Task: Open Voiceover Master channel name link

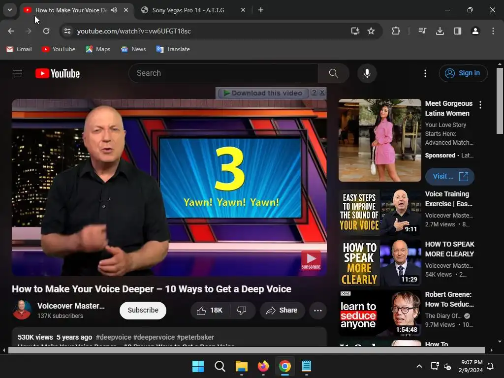Action: click(71, 306)
